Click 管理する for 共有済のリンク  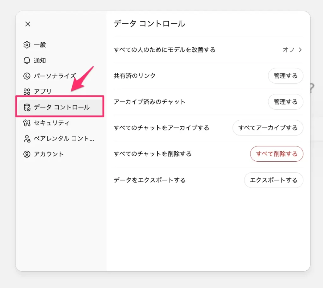[285, 76]
